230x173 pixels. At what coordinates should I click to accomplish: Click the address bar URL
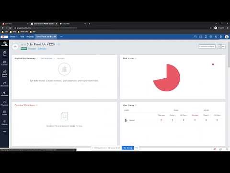point(47,28)
